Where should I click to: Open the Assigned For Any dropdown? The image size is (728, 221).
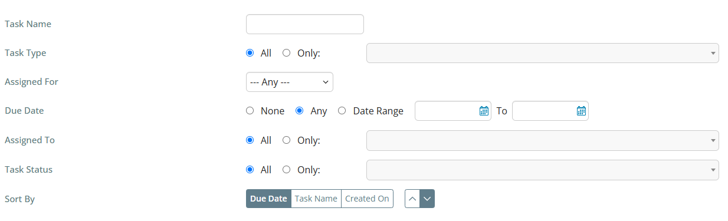pos(290,82)
